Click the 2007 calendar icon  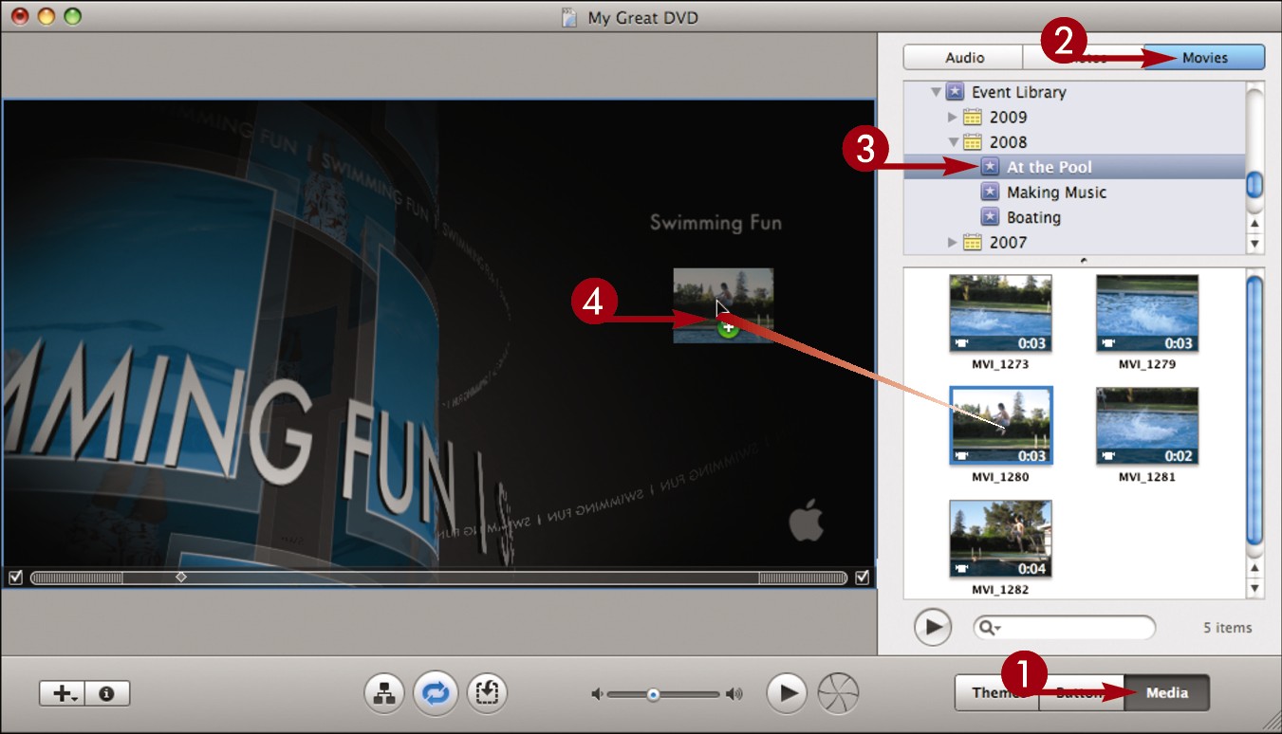pyautogui.click(x=972, y=243)
